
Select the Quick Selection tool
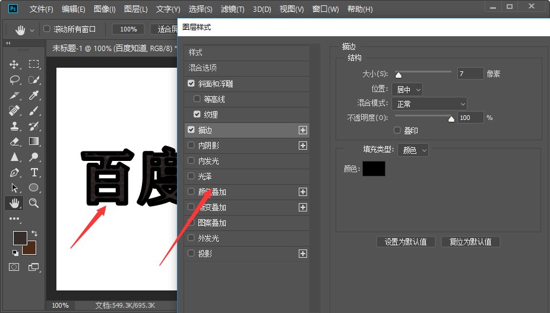pyautogui.click(x=34, y=80)
